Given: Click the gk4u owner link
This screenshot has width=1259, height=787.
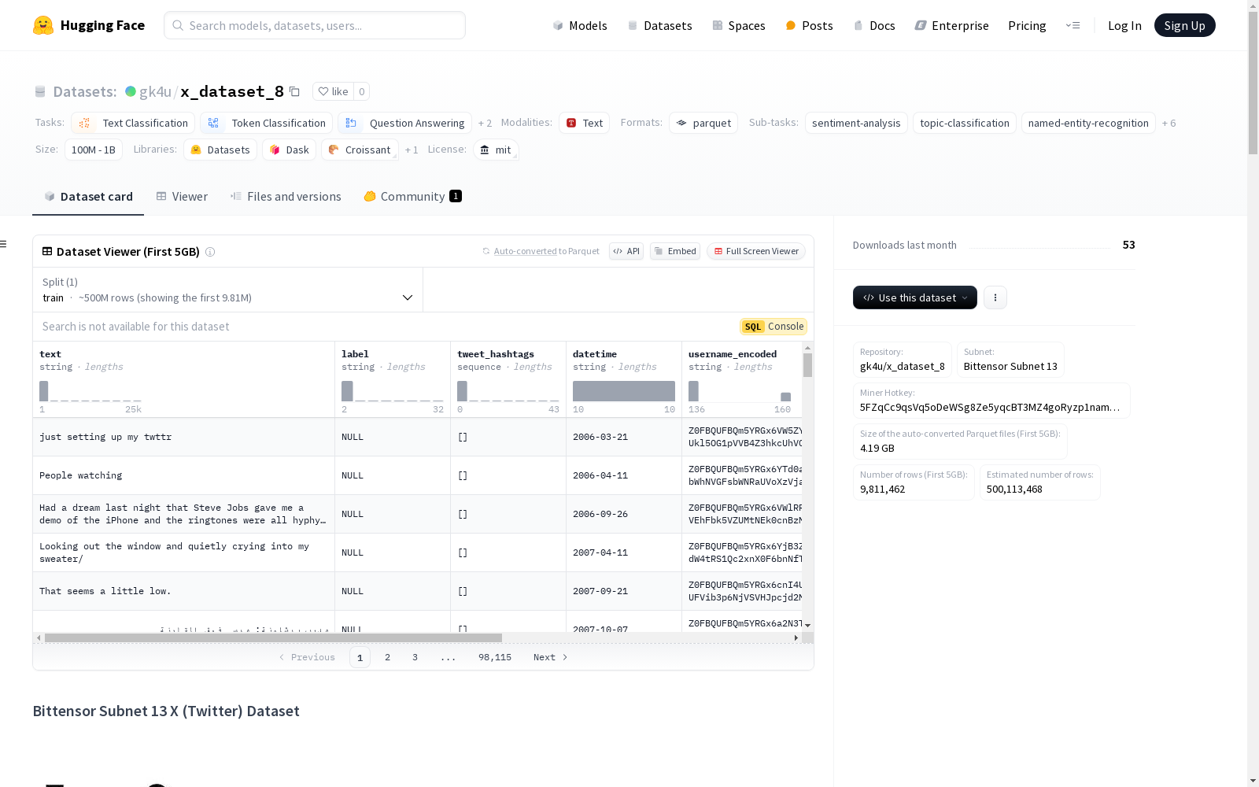Looking at the screenshot, I should (155, 91).
